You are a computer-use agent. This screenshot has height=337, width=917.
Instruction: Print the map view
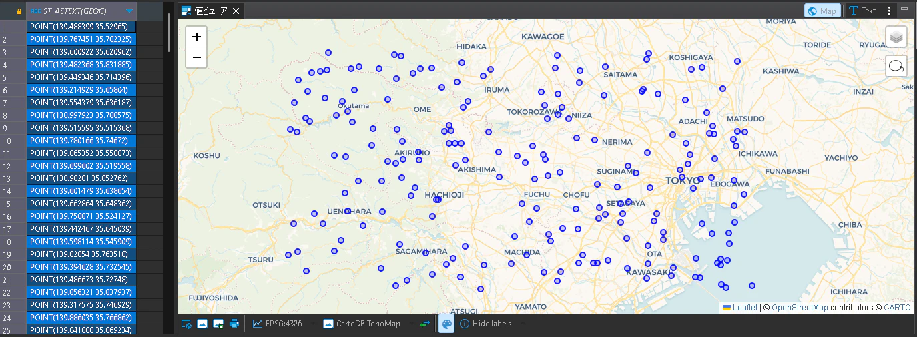tap(234, 324)
